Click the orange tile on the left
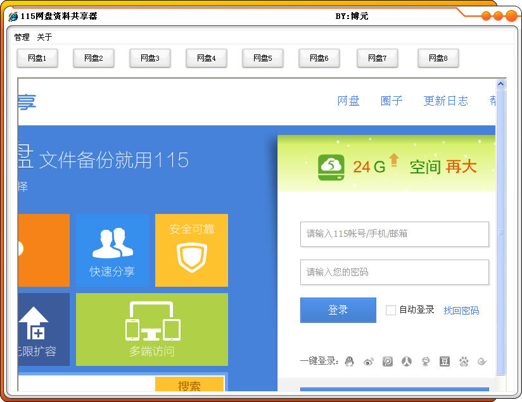This screenshot has height=402, width=522. (x=44, y=250)
